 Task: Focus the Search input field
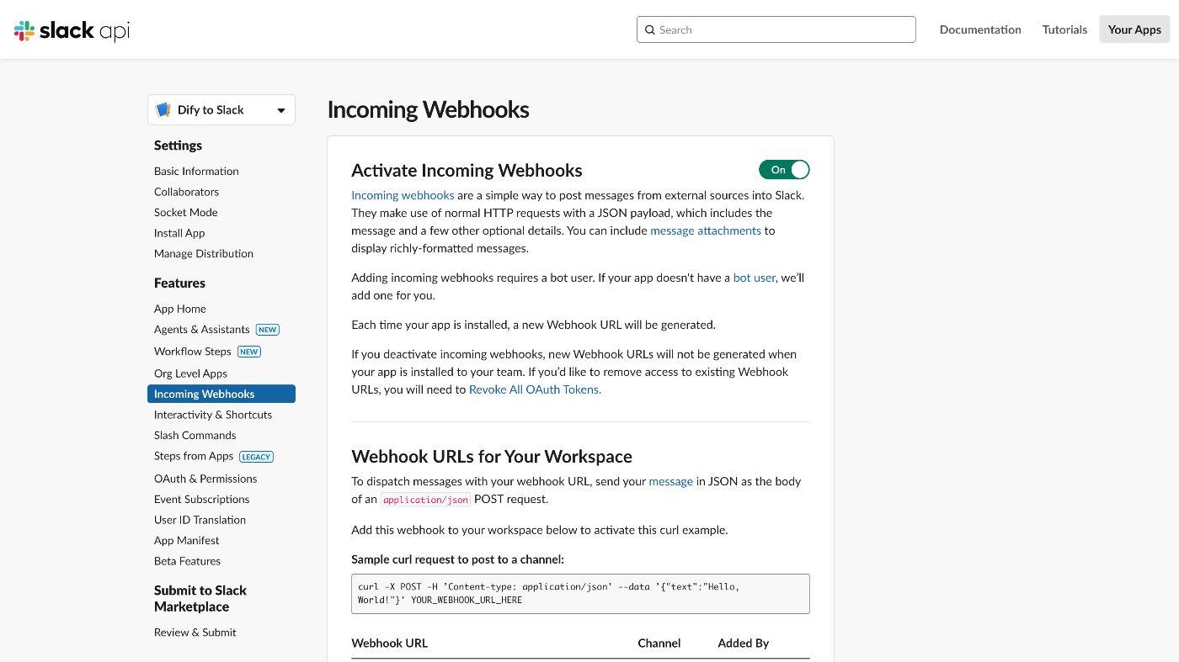[x=776, y=29]
